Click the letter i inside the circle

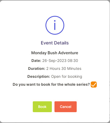point(55,25)
